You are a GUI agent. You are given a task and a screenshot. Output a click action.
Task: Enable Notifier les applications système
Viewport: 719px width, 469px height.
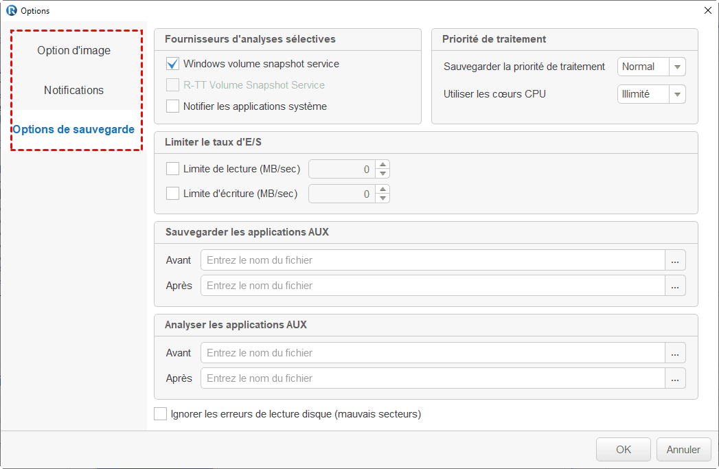point(173,106)
